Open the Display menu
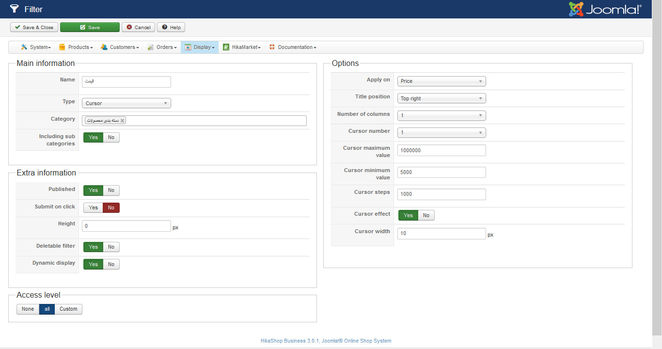Viewport: 662px width, 349px height. tap(200, 47)
